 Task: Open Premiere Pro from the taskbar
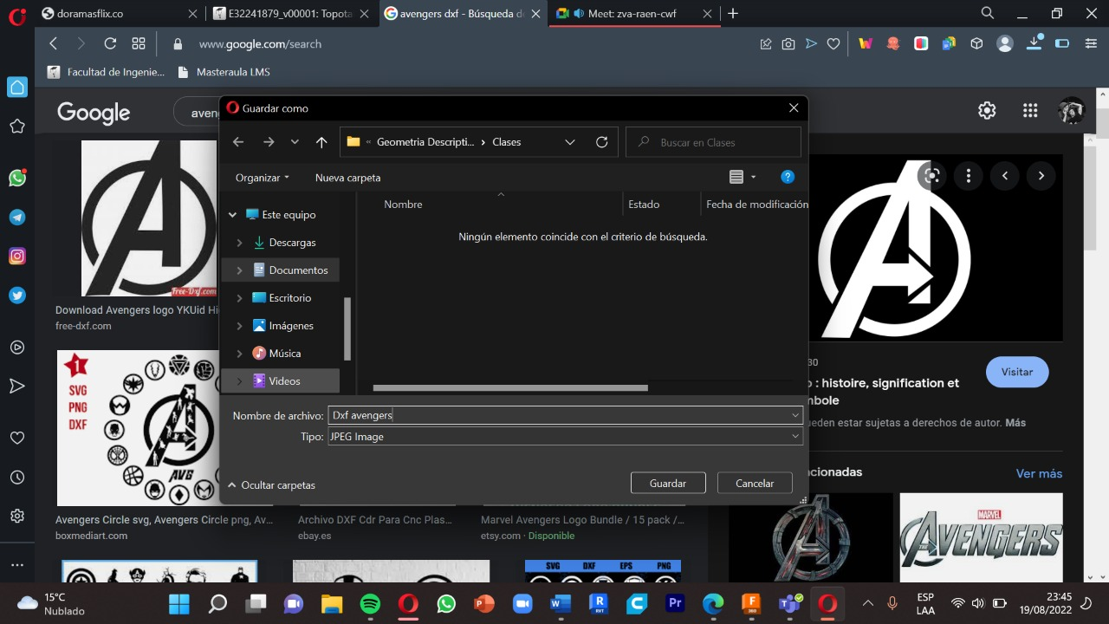(675, 603)
